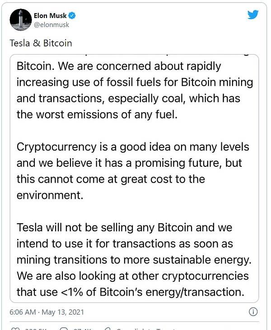This screenshot has width=271, height=330.
Task: Click the fossil fuels paragraph in the image
Action: point(135,90)
